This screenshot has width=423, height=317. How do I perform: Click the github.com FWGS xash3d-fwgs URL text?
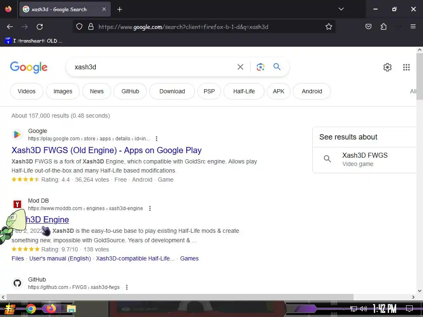pos(74,287)
